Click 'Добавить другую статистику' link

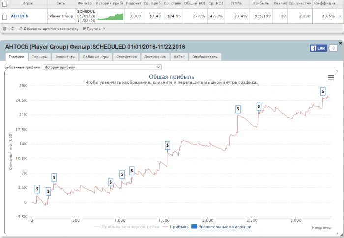tap(48, 29)
